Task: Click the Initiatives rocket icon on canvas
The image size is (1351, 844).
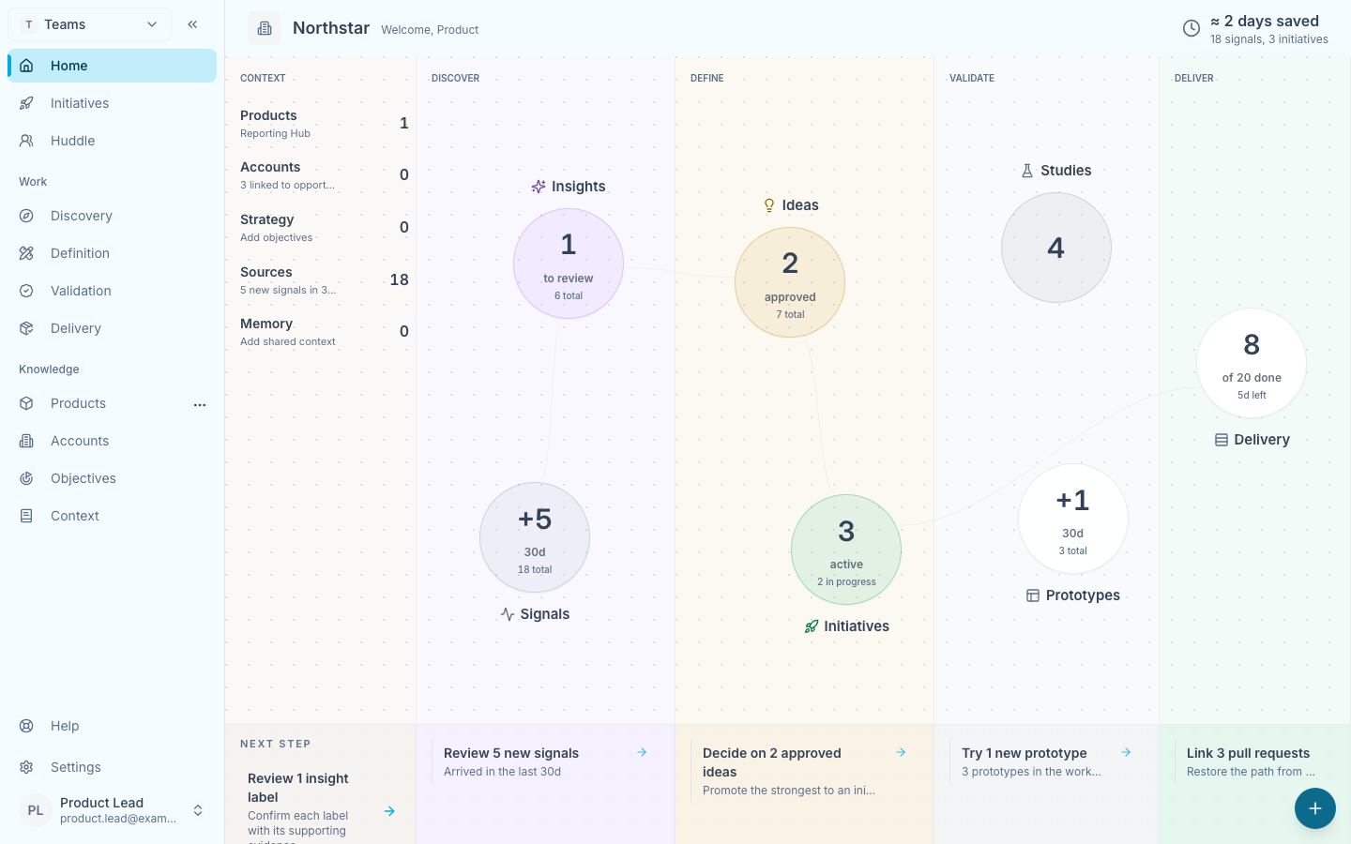Action: [x=812, y=626]
